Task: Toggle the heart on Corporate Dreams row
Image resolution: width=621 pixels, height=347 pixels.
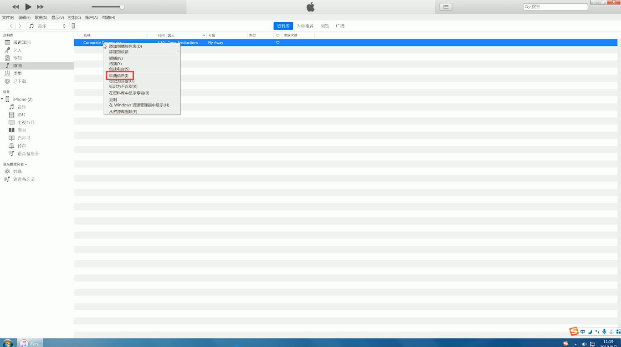Action: coord(277,43)
